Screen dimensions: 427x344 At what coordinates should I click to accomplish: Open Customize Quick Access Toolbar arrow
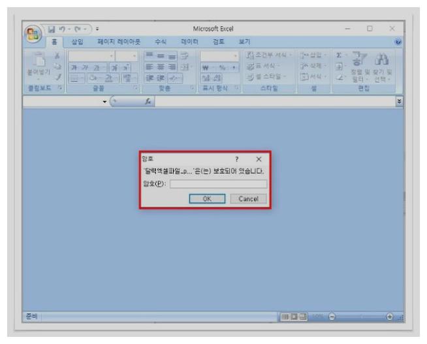97,29
